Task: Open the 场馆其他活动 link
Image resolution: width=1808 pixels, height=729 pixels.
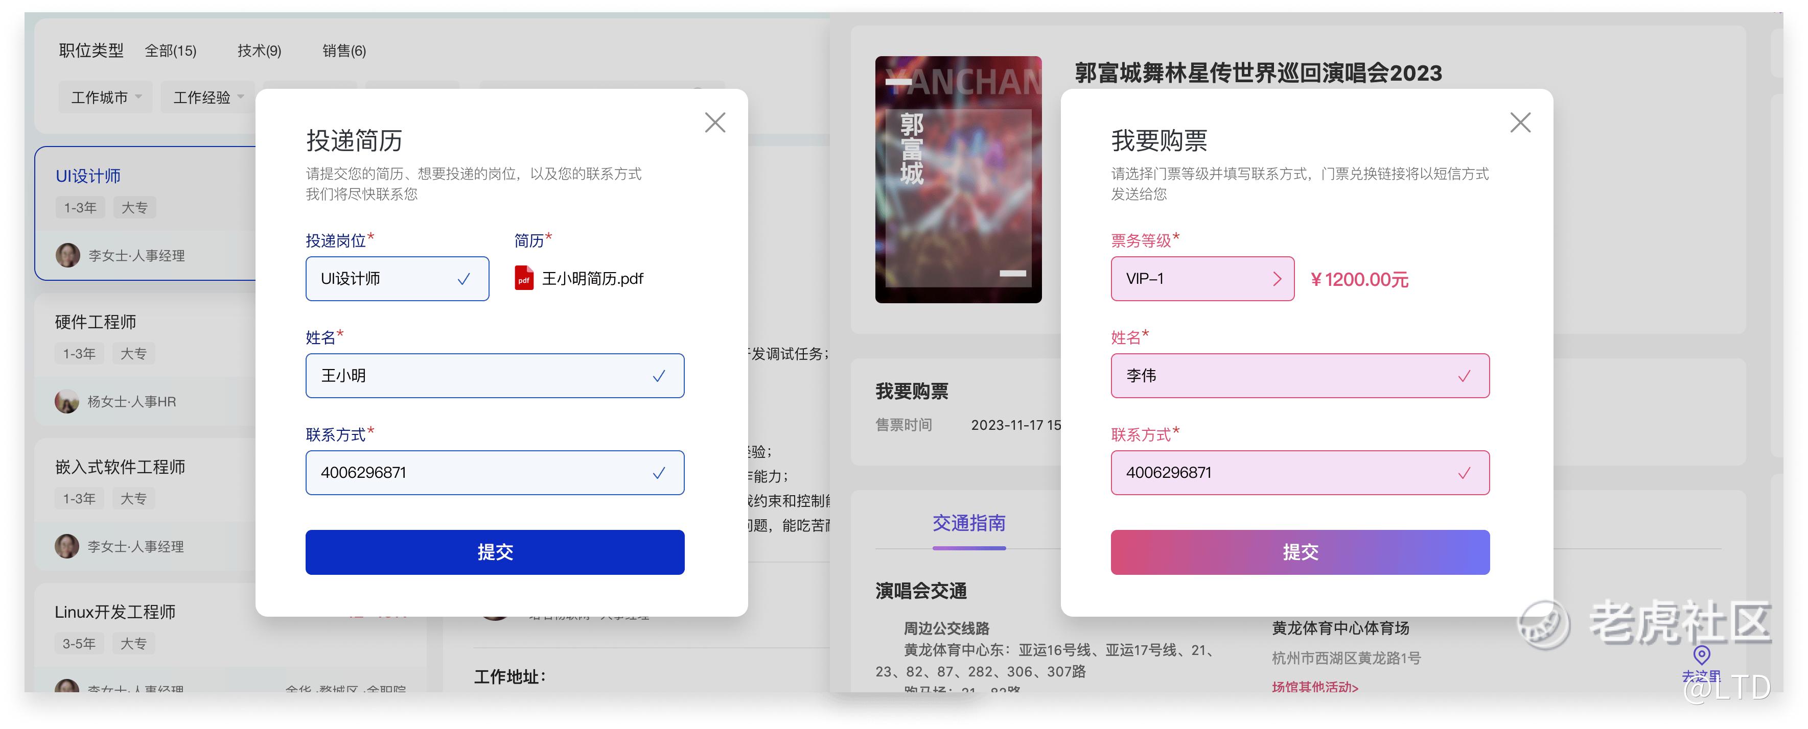Action: [x=1314, y=687]
